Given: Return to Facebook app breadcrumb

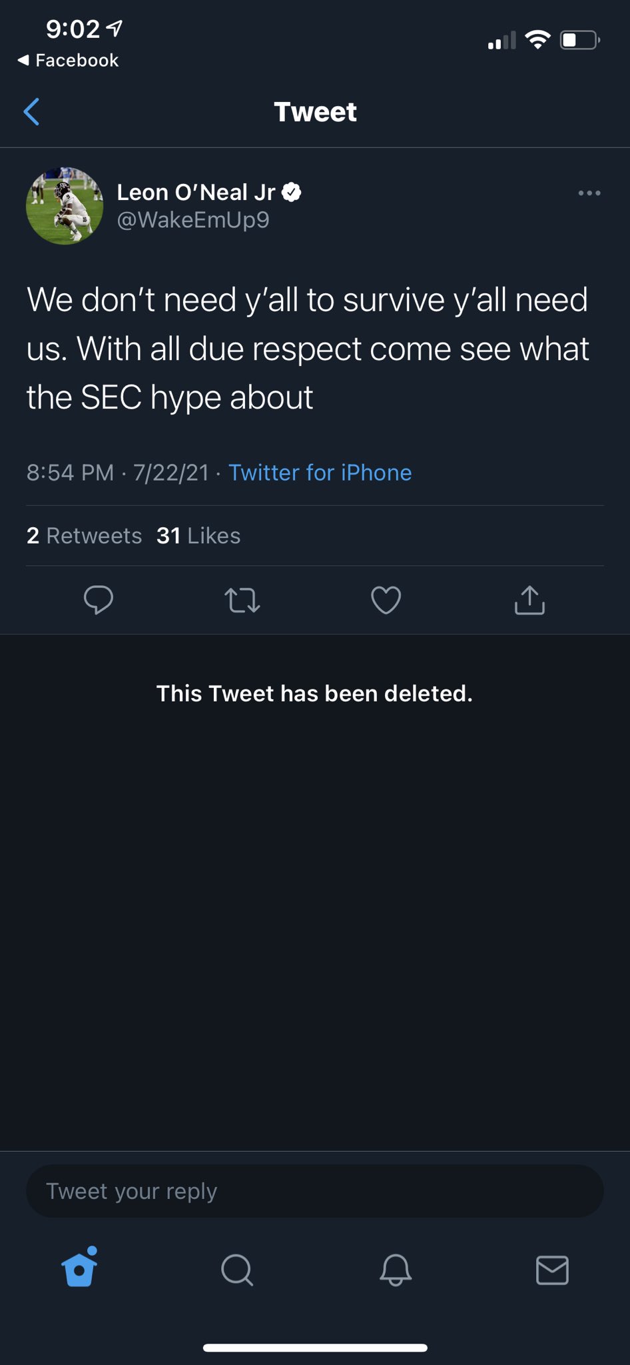Looking at the screenshot, I should [x=69, y=61].
